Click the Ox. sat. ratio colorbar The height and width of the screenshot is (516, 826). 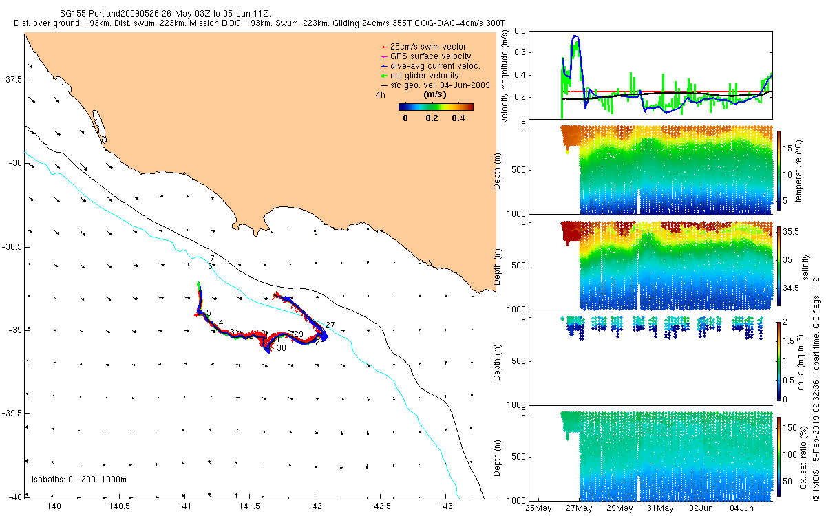(780, 456)
